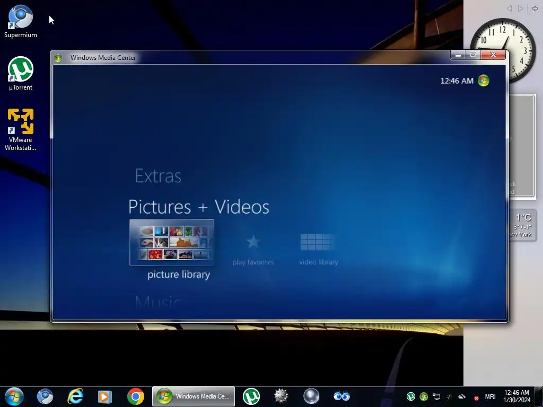Launch Internet Explorer from the taskbar

[75, 396]
